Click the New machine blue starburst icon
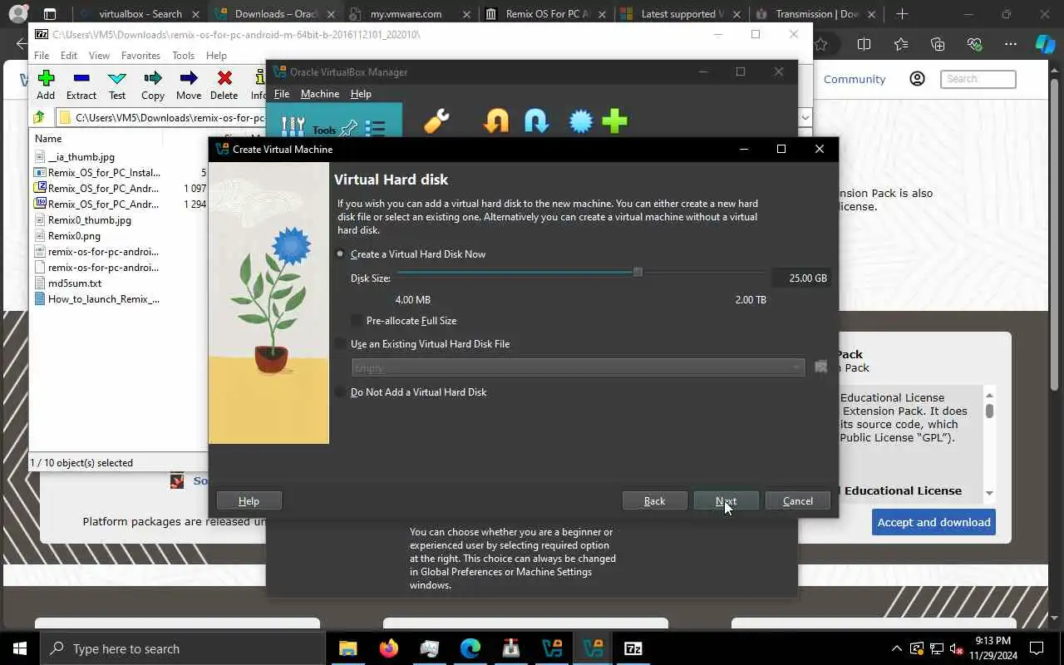Image resolution: width=1064 pixels, height=665 pixels. pyautogui.click(x=581, y=121)
